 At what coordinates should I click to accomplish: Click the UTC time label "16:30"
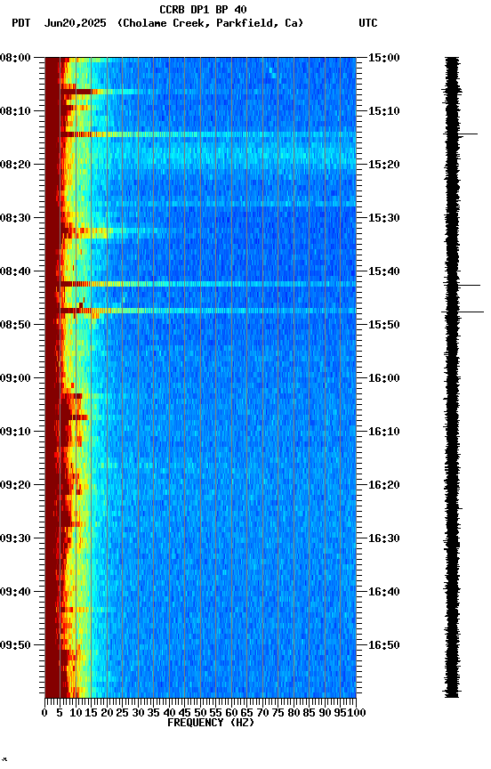pyautogui.click(x=384, y=539)
